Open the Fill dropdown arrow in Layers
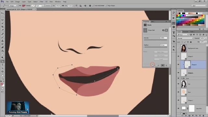 click(206, 42)
